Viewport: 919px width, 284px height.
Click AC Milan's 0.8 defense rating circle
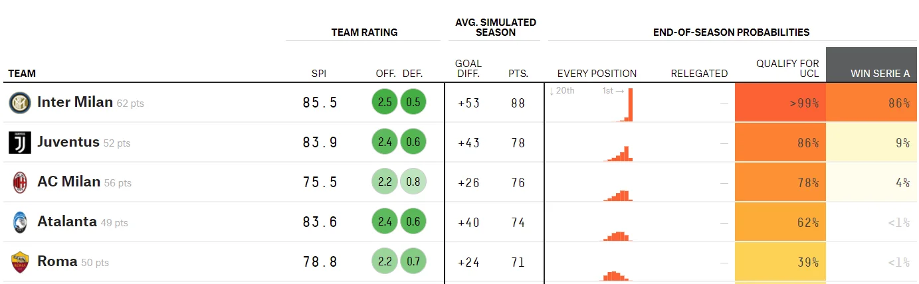pos(413,182)
